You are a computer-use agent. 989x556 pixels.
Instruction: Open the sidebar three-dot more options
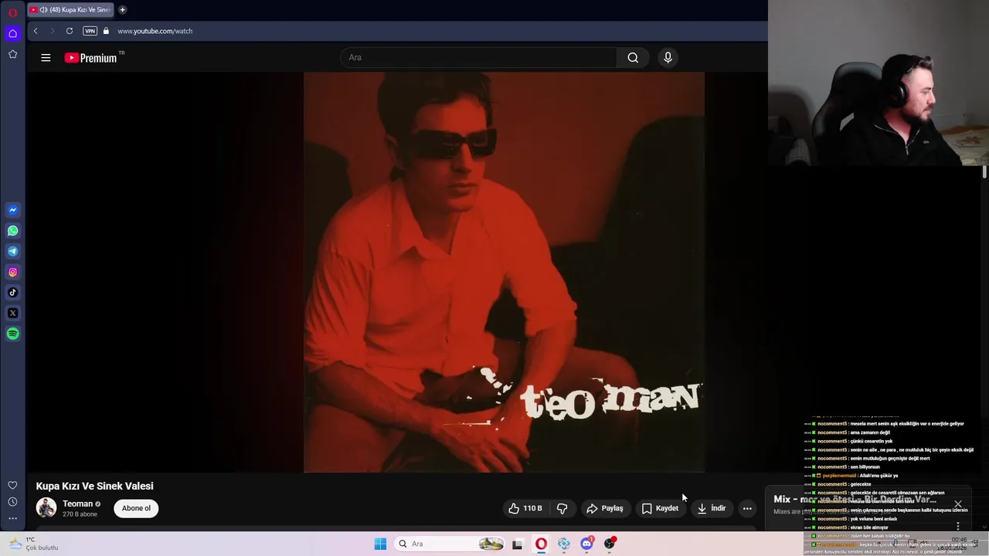click(12, 518)
